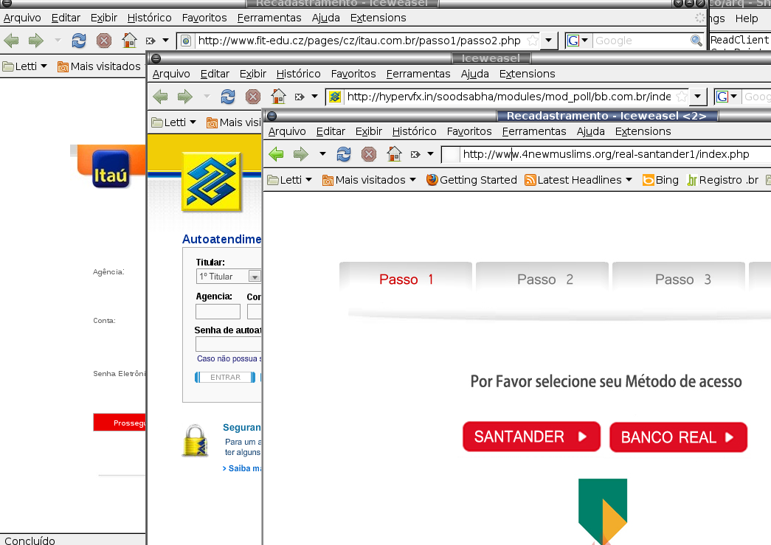The image size is (771, 545).
Task: Click the Agencia input field
Action: coord(218,311)
